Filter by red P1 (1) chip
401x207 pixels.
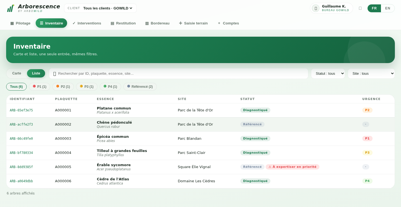pos(40,87)
